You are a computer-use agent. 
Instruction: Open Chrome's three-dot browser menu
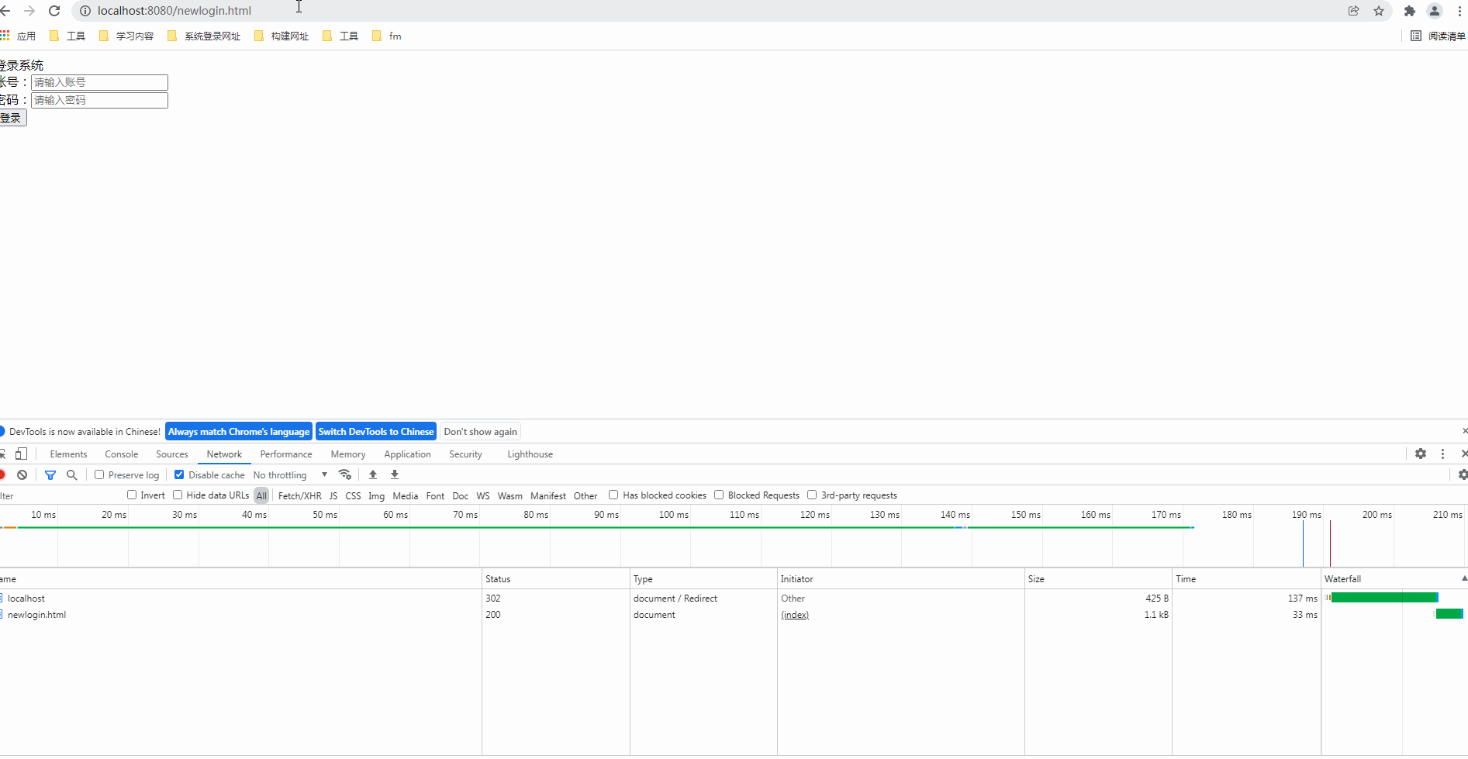(1461, 11)
